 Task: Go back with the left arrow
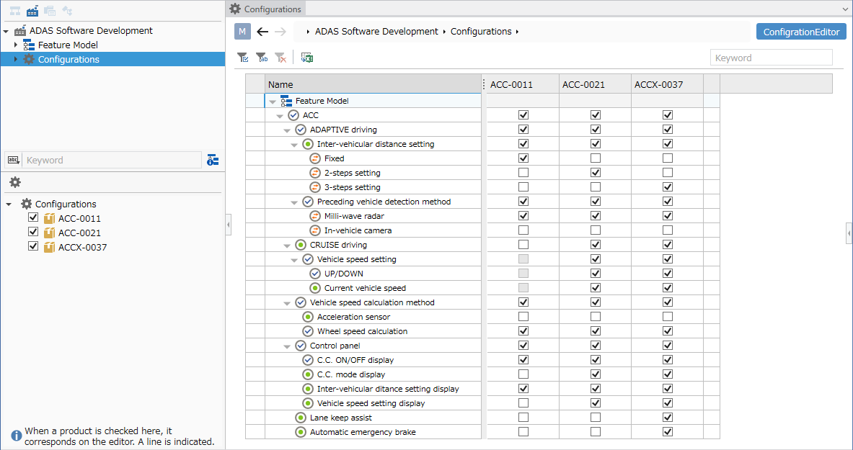(x=262, y=32)
